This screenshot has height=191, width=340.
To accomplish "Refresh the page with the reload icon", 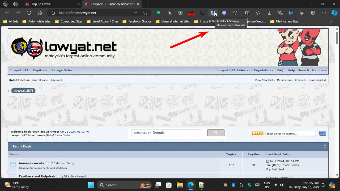I will 29,13.
